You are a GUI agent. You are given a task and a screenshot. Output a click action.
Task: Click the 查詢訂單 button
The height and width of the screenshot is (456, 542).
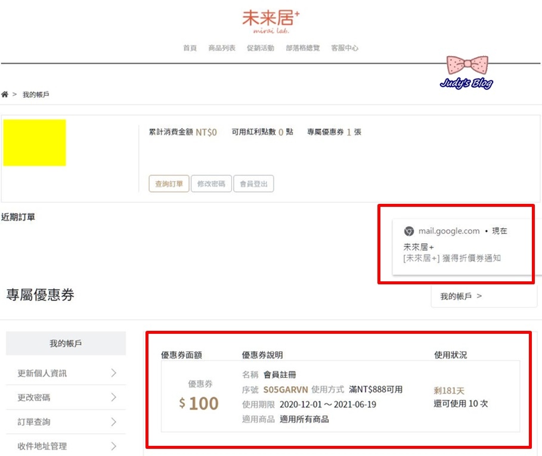[169, 184]
